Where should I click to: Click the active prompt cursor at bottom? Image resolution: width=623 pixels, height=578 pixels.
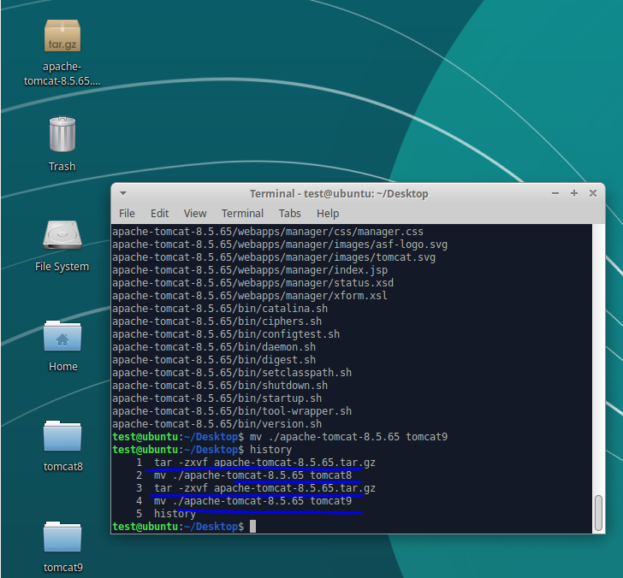[252, 527]
